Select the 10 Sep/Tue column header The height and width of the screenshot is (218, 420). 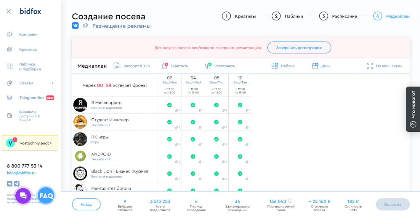[x=240, y=80]
